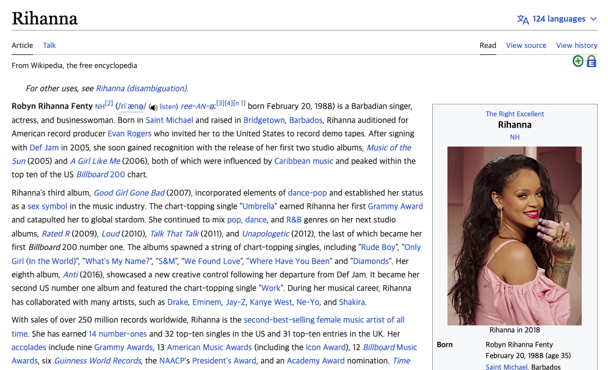Image resolution: width=608 pixels, height=370 pixels.
Task: Open the Evan Rogers link
Action: coord(129,134)
